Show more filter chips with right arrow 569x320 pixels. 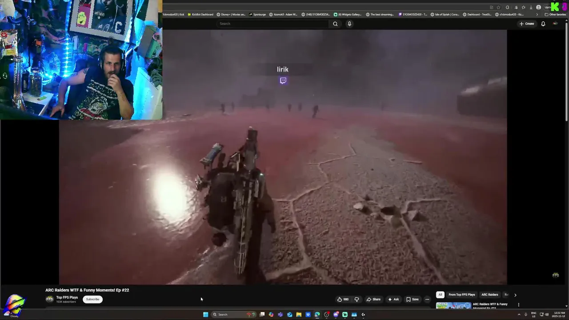515,295
